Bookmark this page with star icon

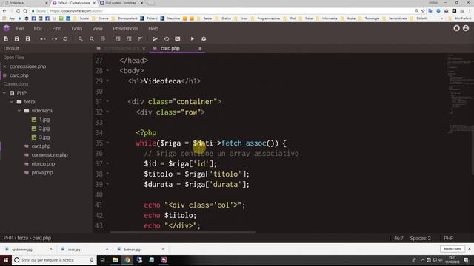pyautogui.click(x=423, y=11)
